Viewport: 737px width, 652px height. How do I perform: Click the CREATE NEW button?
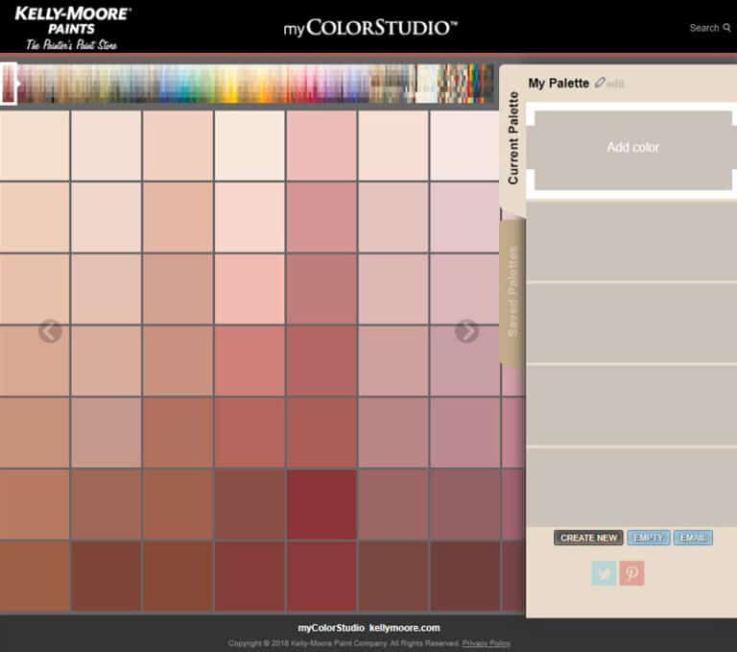click(588, 538)
